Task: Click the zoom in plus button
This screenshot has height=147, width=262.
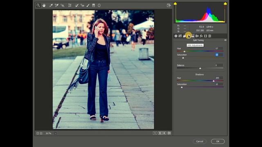Action: pos(41,134)
